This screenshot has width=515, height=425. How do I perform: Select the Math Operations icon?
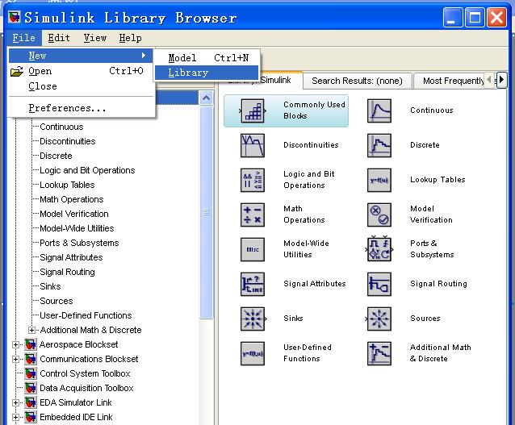click(x=252, y=215)
